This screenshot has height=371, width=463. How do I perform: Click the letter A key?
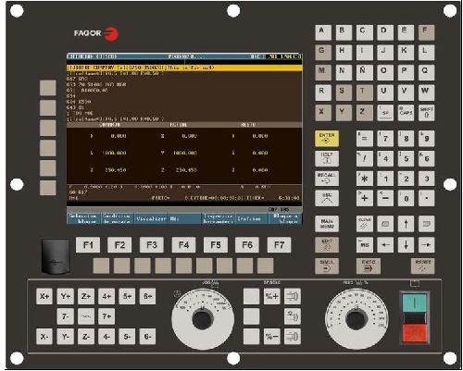click(323, 32)
